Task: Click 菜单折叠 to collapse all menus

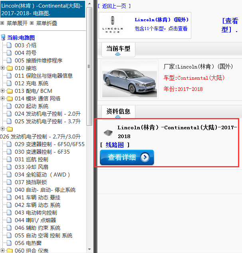Action: pyautogui.click(x=47, y=23)
